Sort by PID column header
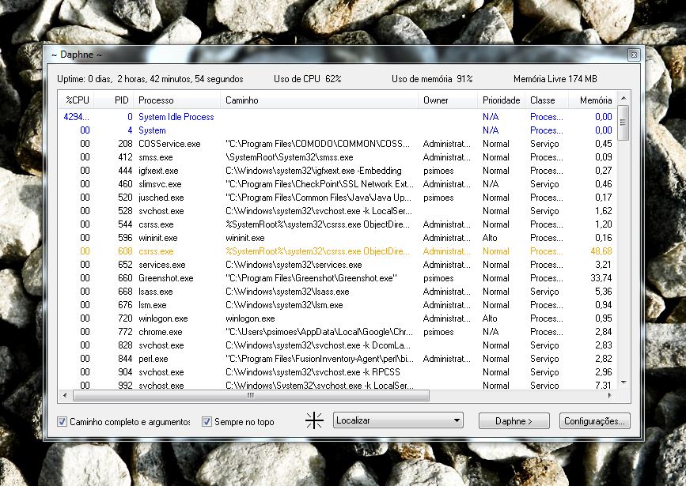 pyautogui.click(x=115, y=100)
